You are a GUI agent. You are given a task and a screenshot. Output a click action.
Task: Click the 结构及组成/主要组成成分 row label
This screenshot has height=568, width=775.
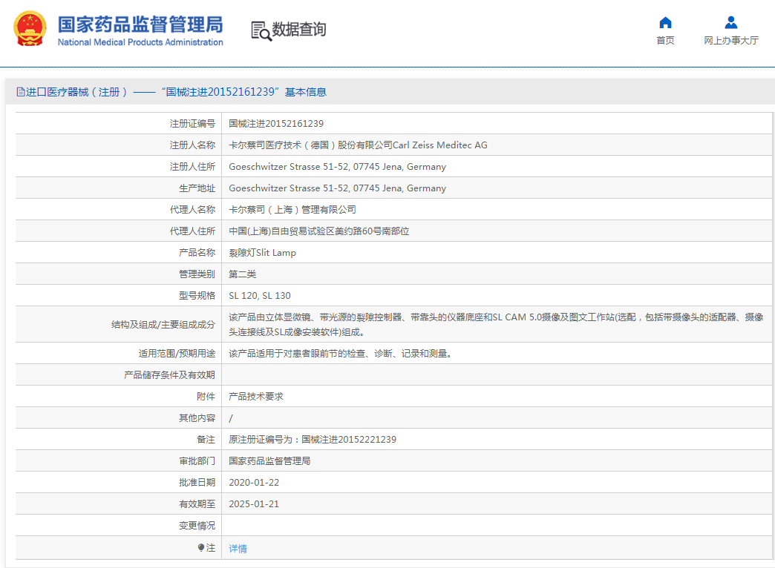point(163,325)
